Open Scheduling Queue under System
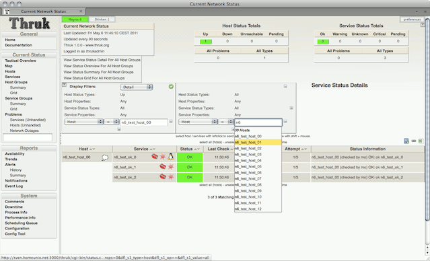Screen dimensions: 430x261 pyautogui.click(x=21, y=223)
